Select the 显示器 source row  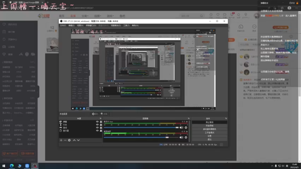[81, 131]
